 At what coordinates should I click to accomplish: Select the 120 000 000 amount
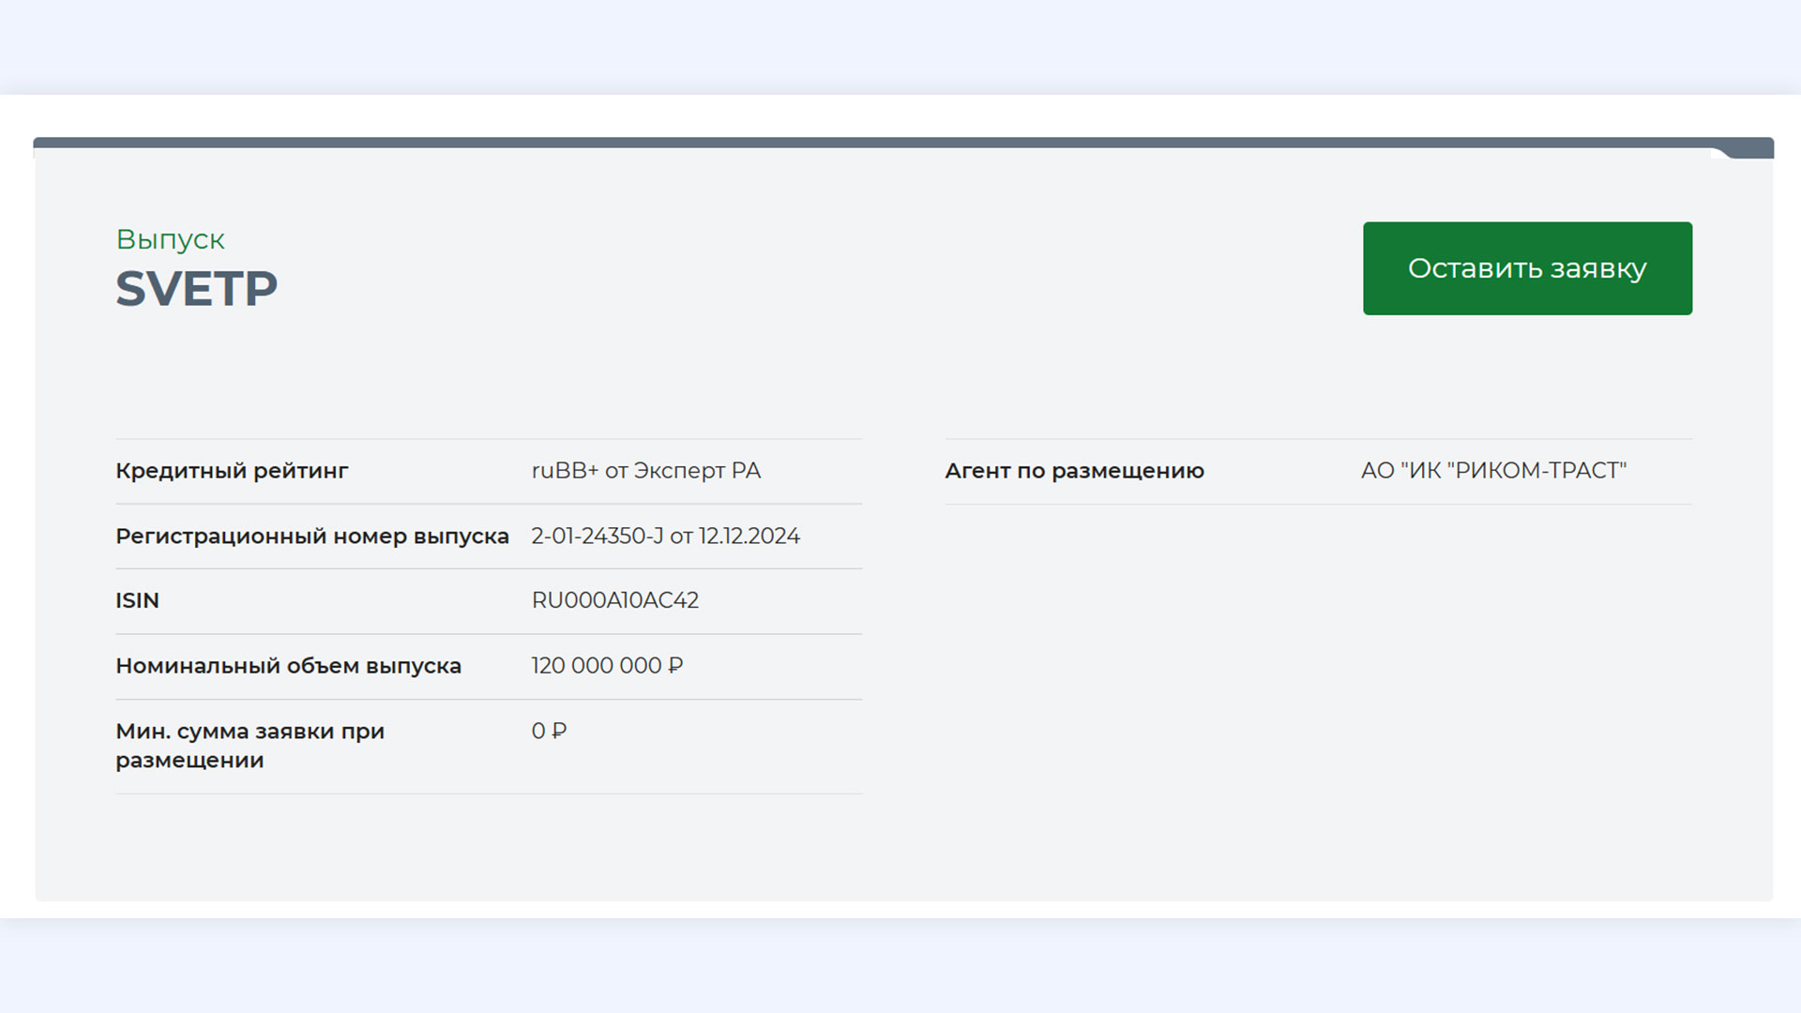tap(596, 666)
